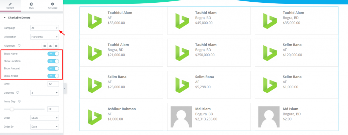Click the Limit input field

coord(53,84)
